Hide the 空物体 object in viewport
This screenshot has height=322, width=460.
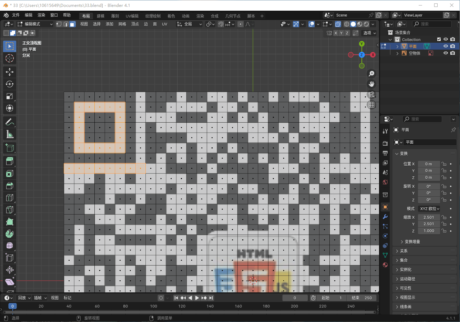click(446, 53)
